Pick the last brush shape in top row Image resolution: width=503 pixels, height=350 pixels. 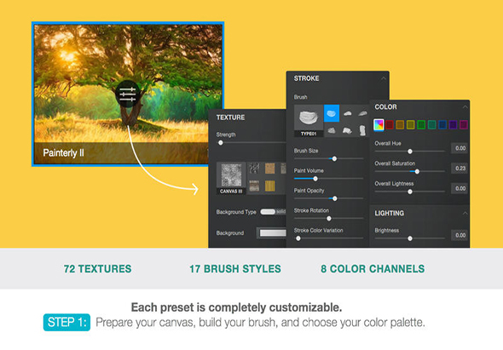pos(362,113)
